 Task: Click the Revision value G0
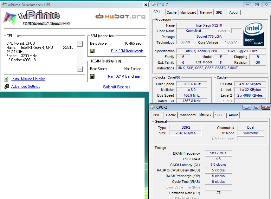click(x=258, y=62)
